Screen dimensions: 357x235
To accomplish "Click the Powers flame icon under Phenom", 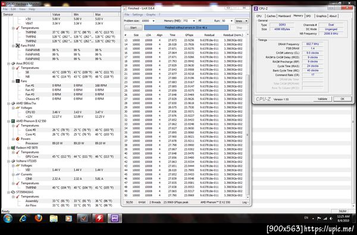I will point(17,139).
